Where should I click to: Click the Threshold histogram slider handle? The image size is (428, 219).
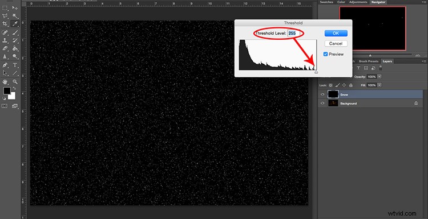(x=316, y=72)
